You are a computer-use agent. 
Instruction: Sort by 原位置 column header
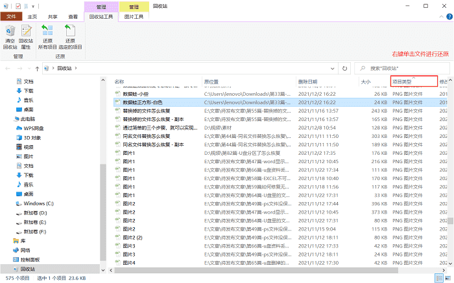click(x=211, y=82)
